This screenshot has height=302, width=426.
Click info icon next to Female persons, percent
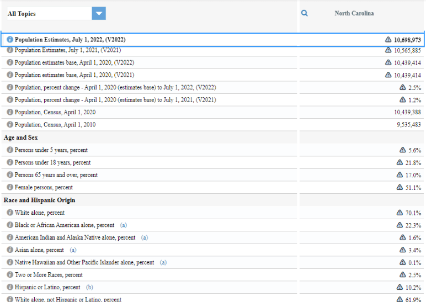10,188
